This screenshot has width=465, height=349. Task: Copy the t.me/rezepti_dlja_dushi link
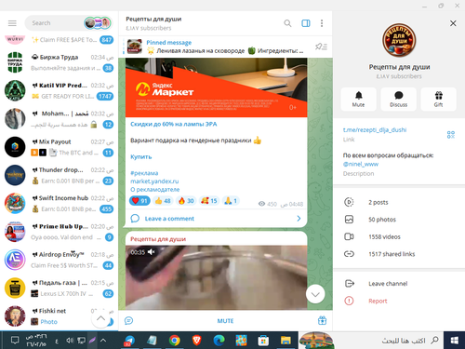pos(375,130)
